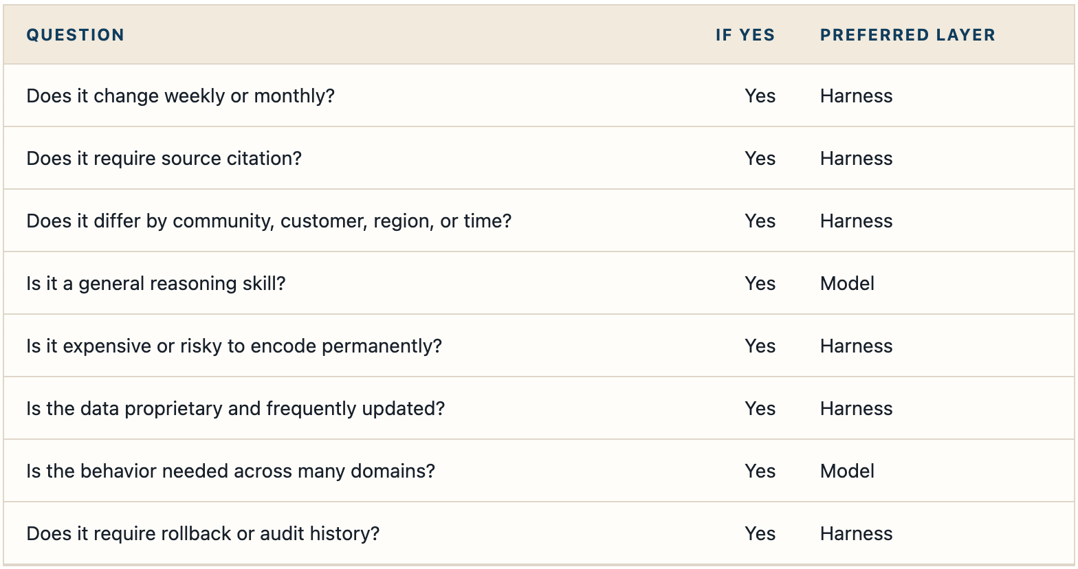1078x569 pixels.
Task: Click Harness in the expensive or risky row
Action: click(856, 346)
